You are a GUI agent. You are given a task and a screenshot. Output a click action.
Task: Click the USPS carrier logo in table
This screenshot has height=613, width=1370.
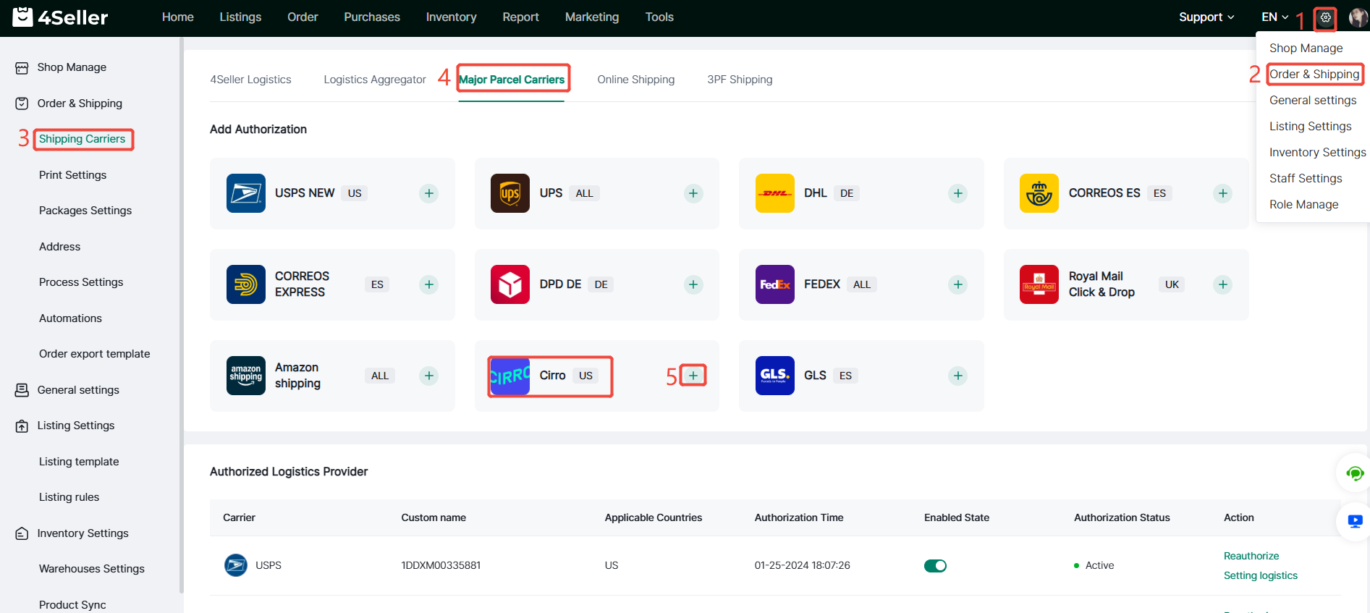click(x=236, y=565)
